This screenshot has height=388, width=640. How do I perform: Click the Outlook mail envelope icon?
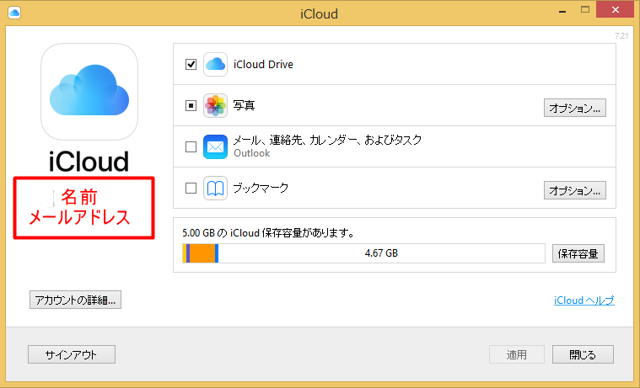(x=216, y=146)
